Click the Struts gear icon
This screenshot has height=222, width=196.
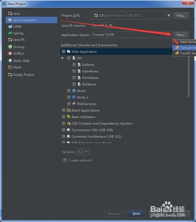tap(74, 91)
